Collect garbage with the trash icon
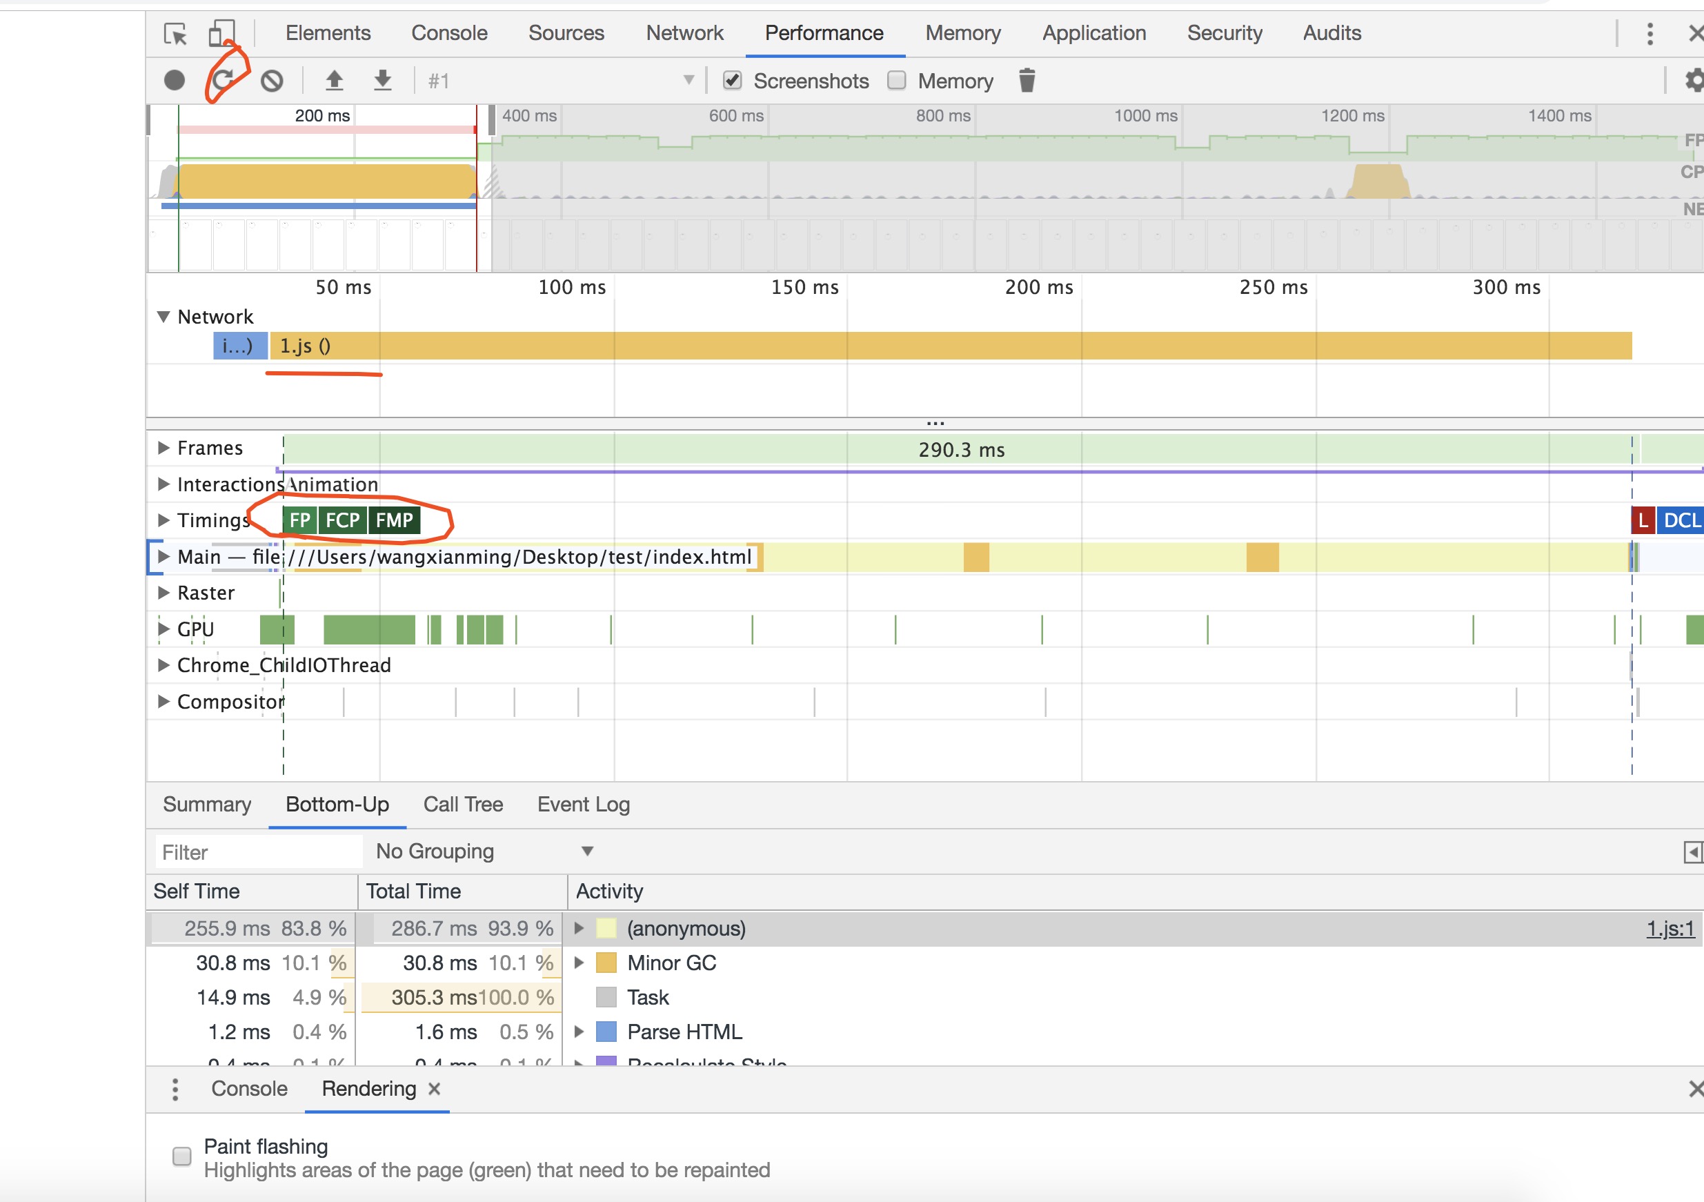The width and height of the screenshot is (1704, 1202). coord(1027,80)
